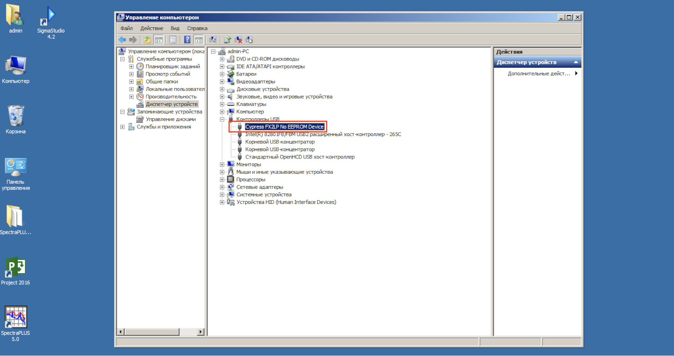Expand DVD и CD-ROM дисководы category

222,59
